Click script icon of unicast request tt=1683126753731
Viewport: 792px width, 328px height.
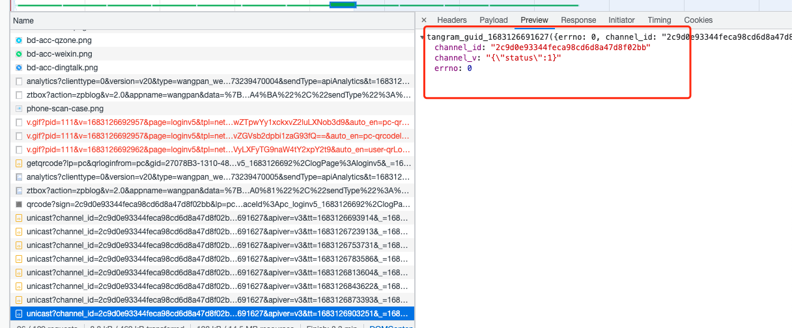click(x=19, y=245)
